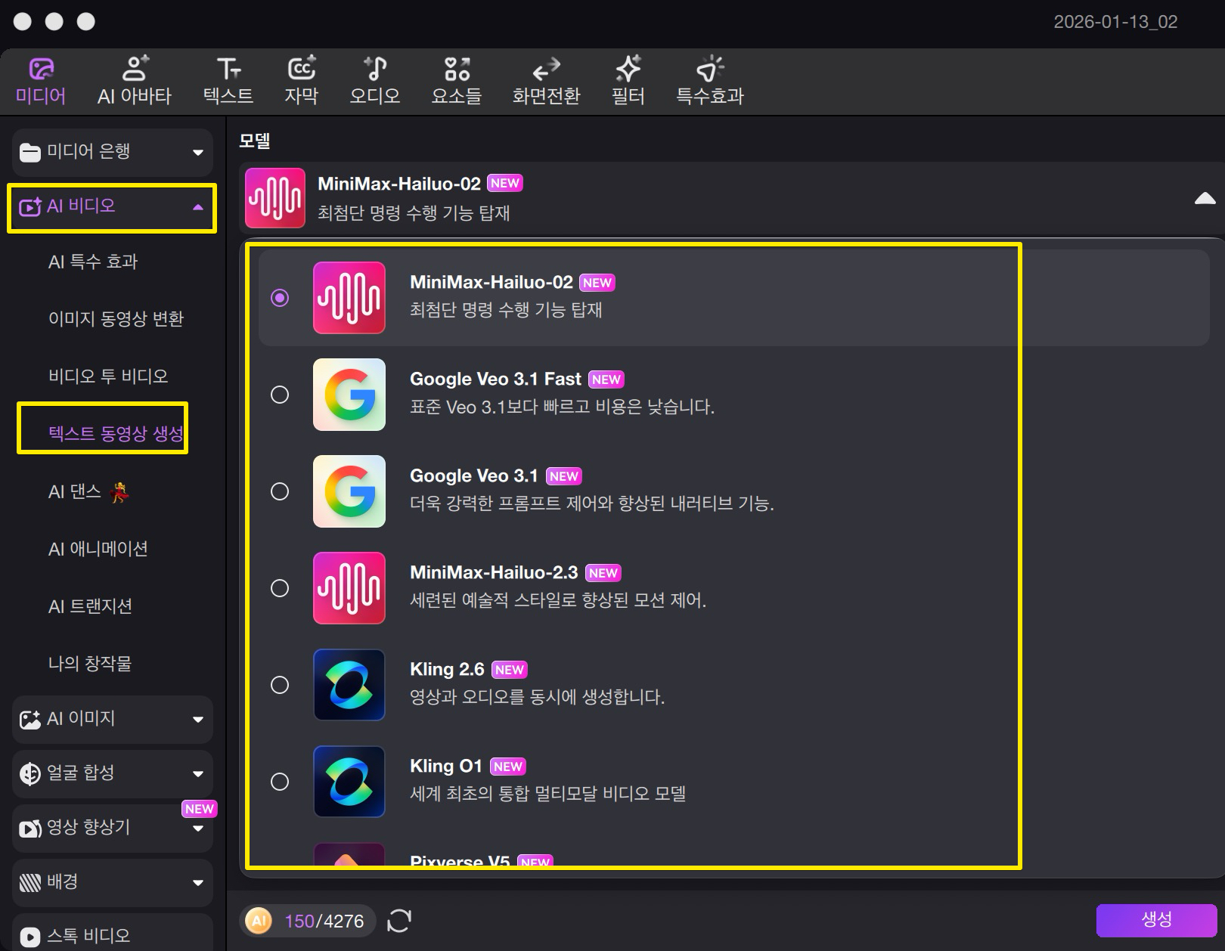Click the Google Veo 3.1 Fast logo
This screenshot has width=1225, height=951.
coord(349,395)
